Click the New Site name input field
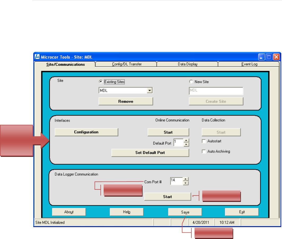This screenshot has width=282, height=239. coord(216,91)
